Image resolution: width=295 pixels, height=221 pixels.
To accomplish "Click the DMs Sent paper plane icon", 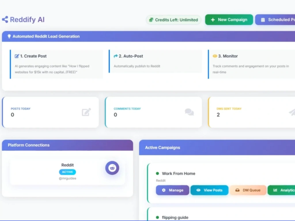I will [x=292, y=112].
